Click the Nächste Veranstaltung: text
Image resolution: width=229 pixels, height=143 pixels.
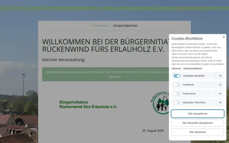coord(64,60)
